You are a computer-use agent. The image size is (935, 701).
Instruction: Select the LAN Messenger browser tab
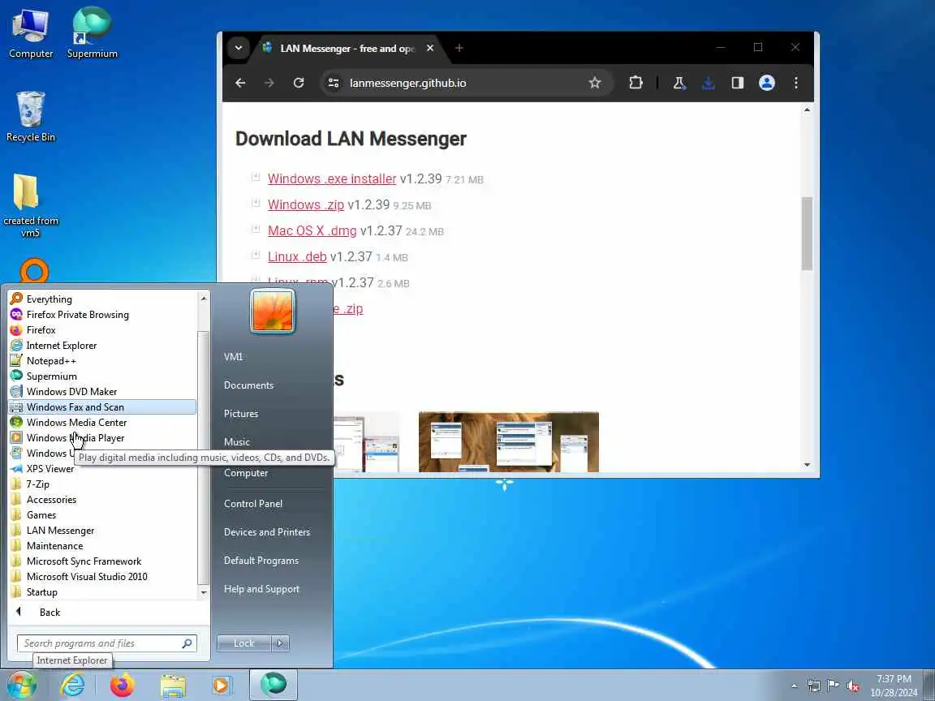click(x=349, y=49)
